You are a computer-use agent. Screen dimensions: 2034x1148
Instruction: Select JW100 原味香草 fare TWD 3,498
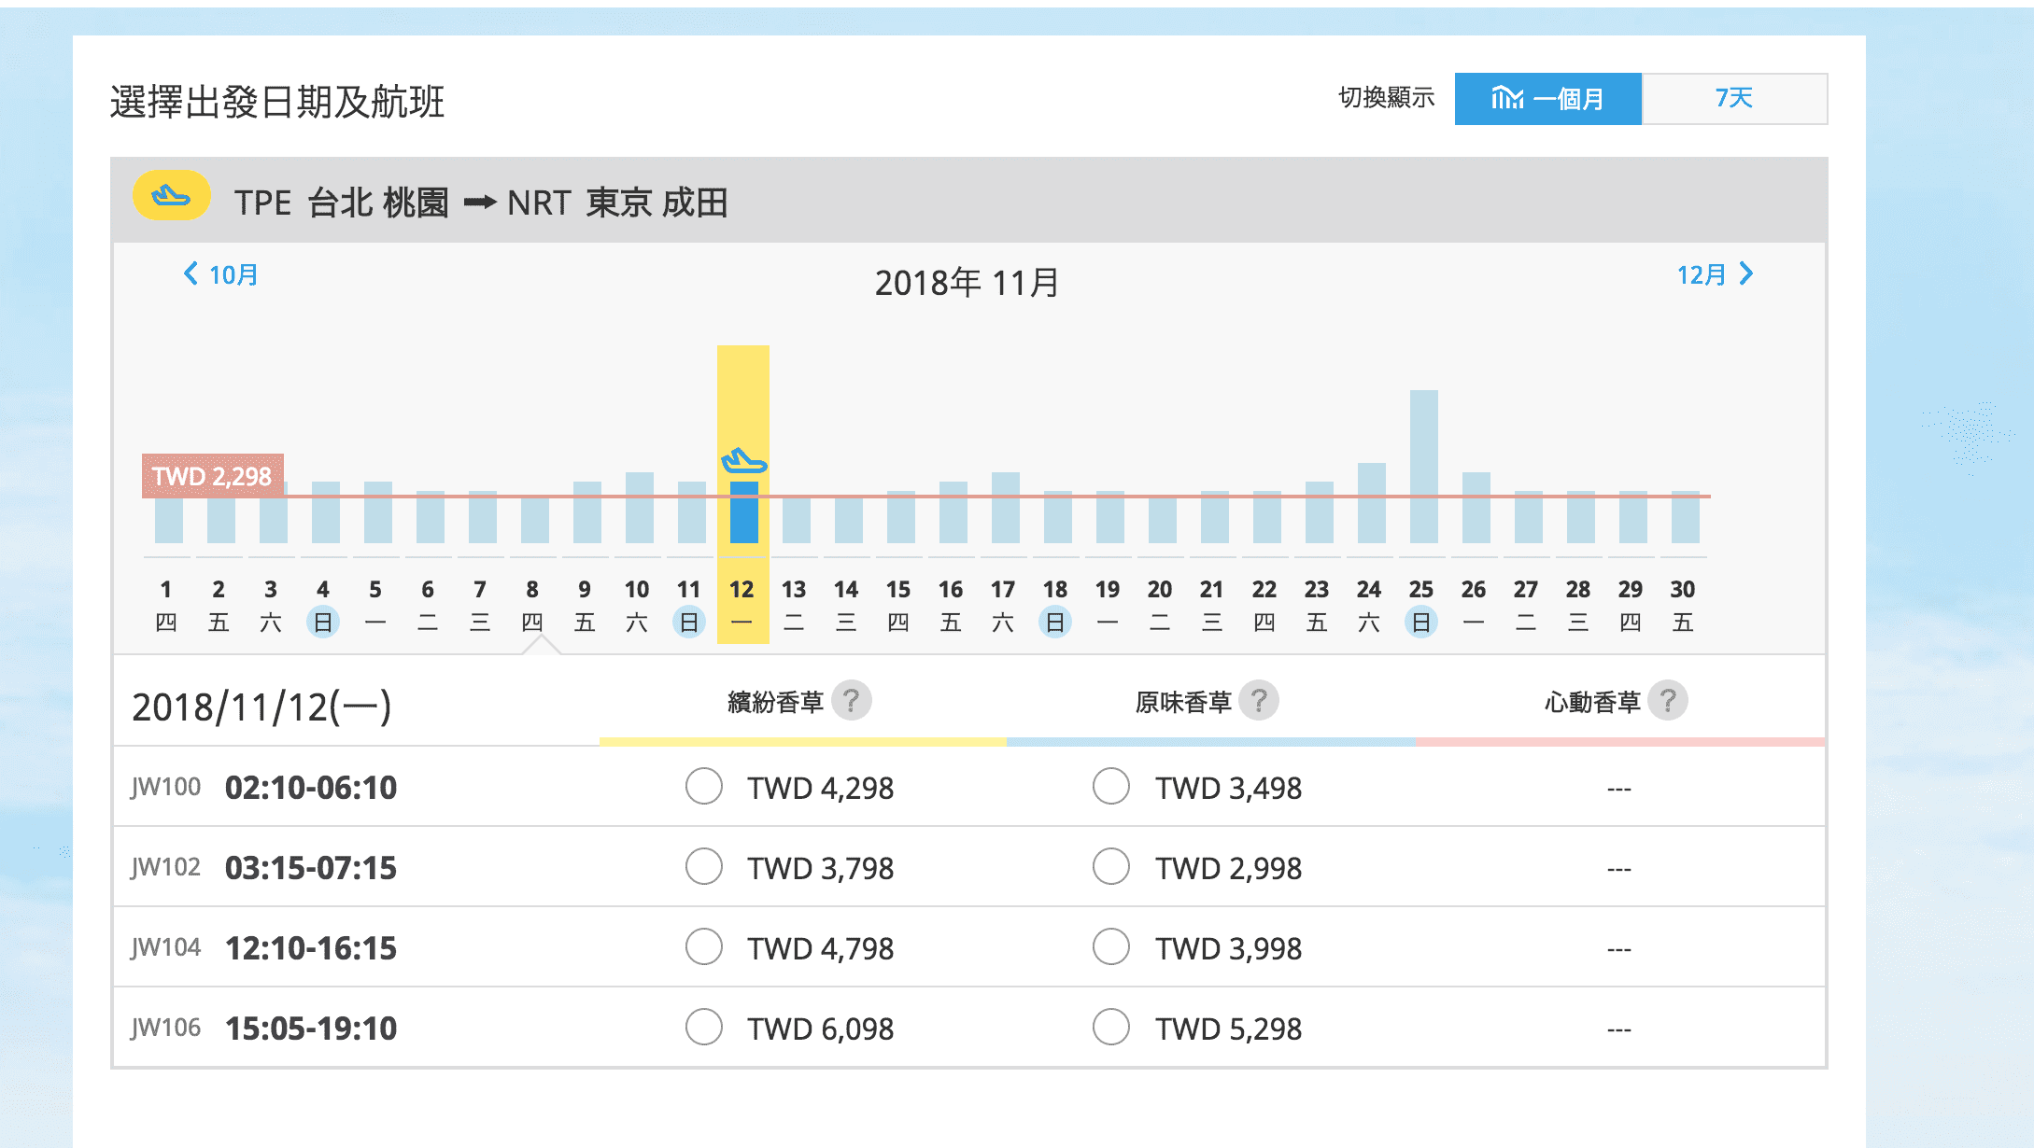point(1111,787)
